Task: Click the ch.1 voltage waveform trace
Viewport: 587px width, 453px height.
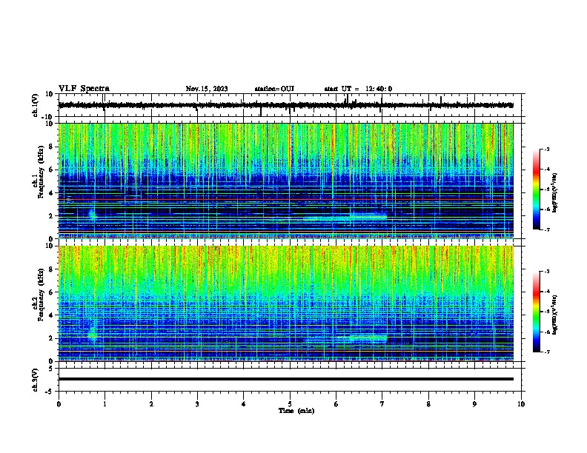Action: tap(285, 105)
